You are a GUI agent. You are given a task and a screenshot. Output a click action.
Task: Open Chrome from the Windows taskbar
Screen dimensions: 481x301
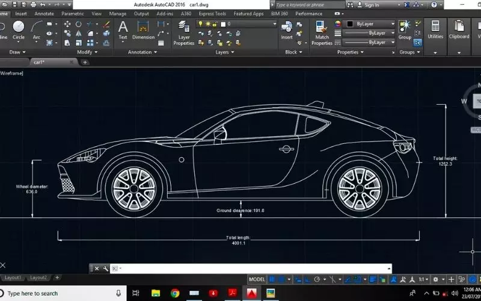(x=175, y=293)
